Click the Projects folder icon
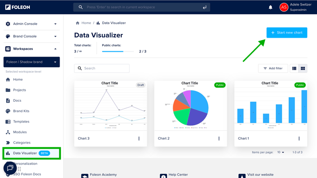This screenshot has width=317, height=178. coord(8,90)
